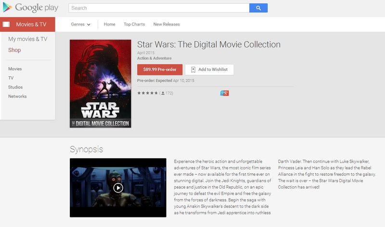Click the Google+ share icon
This screenshot has height=227, width=385.
[224, 93]
